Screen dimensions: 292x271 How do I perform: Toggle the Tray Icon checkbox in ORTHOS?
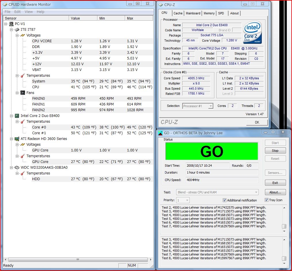point(266,200)
